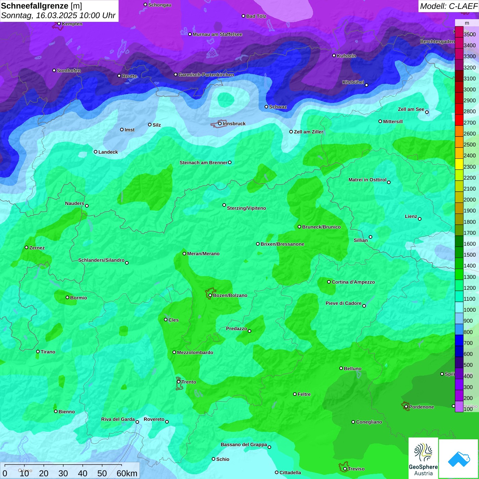Click the Cortina d'Ampezzo marker
The width and height of the screenshot is (479, 479).
(329, 282)
